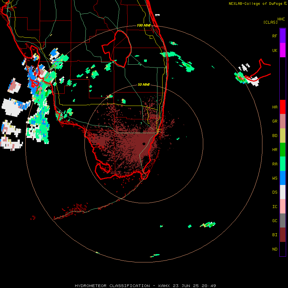Screen dimensions: 288x288
Task: Click the BI legend label
Action: pos(275,235)
